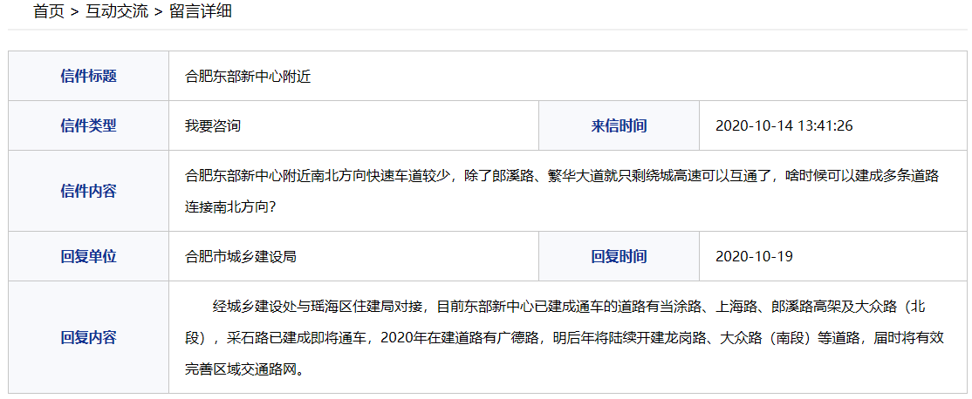Select the 合肥市城乡建设局 value cell
The width and height of the screenshot is (972, 399).
click(354, 256)
